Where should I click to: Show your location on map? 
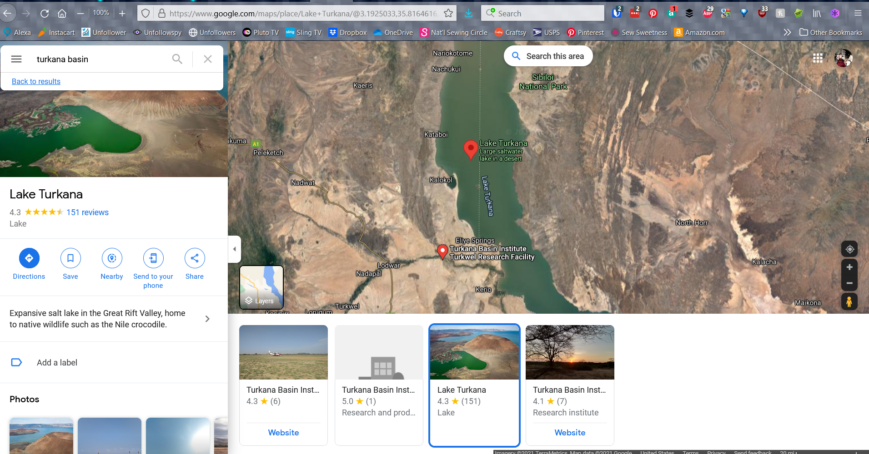click(849, 249)
